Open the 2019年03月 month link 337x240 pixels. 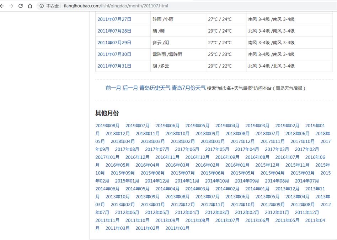[x=257, y=125]
